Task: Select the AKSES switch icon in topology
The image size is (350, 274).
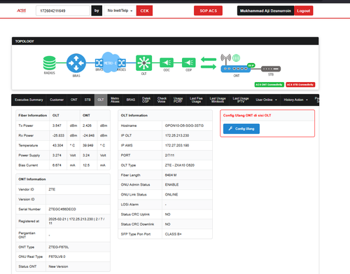Action: (122, 63)
